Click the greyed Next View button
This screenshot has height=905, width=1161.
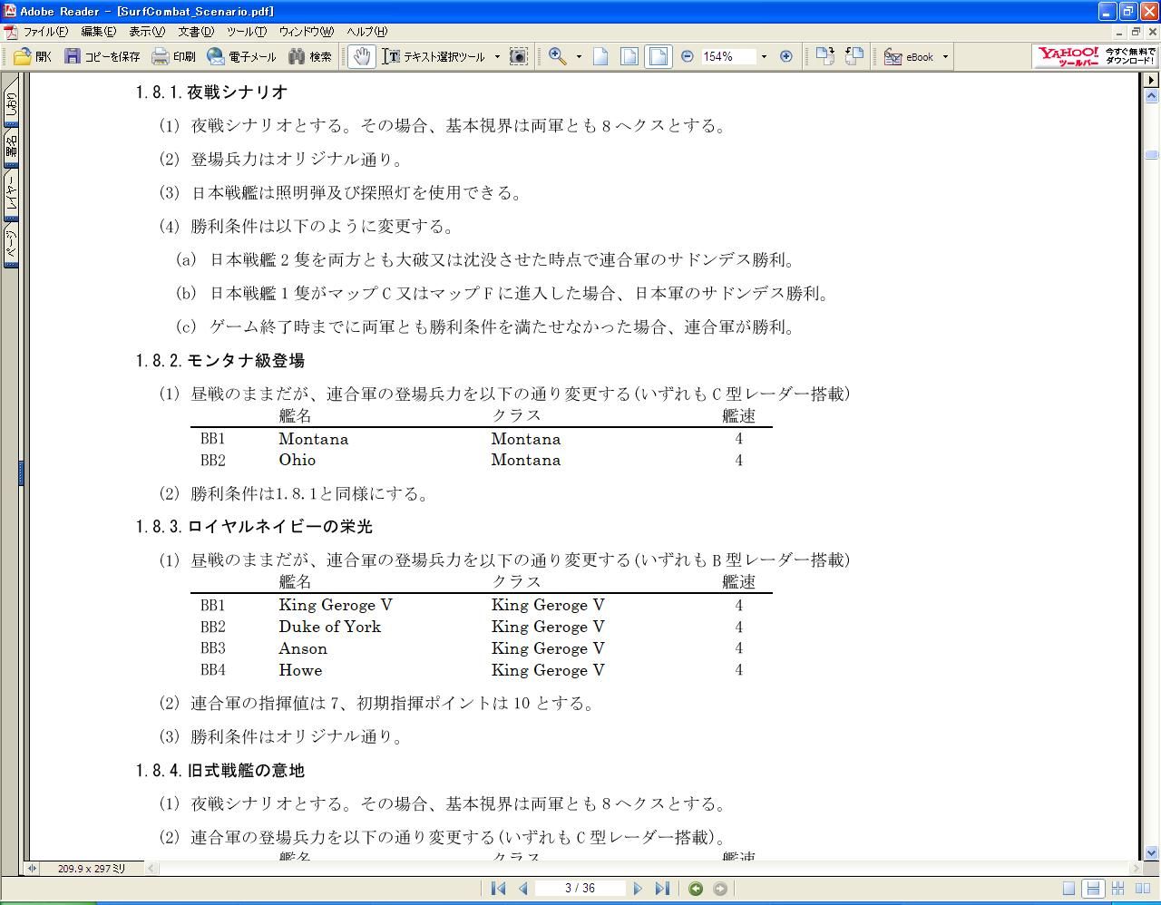[720, 889]
